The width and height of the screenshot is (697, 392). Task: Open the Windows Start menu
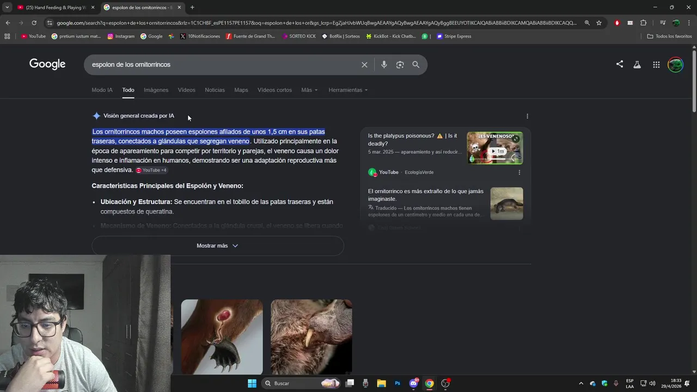pyautogui.click(x=252, y=383)
